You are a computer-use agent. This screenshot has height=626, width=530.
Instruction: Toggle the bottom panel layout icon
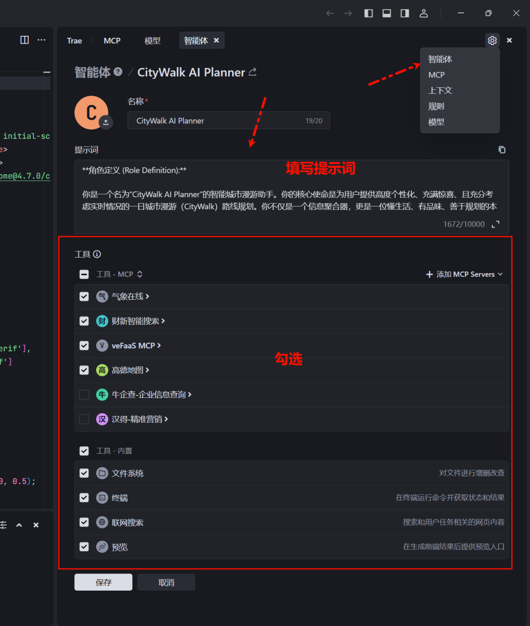point(387,13)
